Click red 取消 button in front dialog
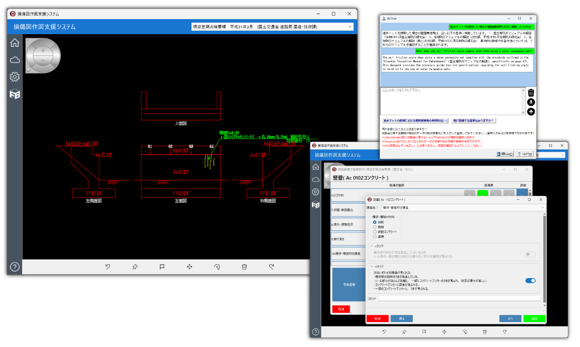The width and height of the screenshot is (580, 347). [378, 319]
